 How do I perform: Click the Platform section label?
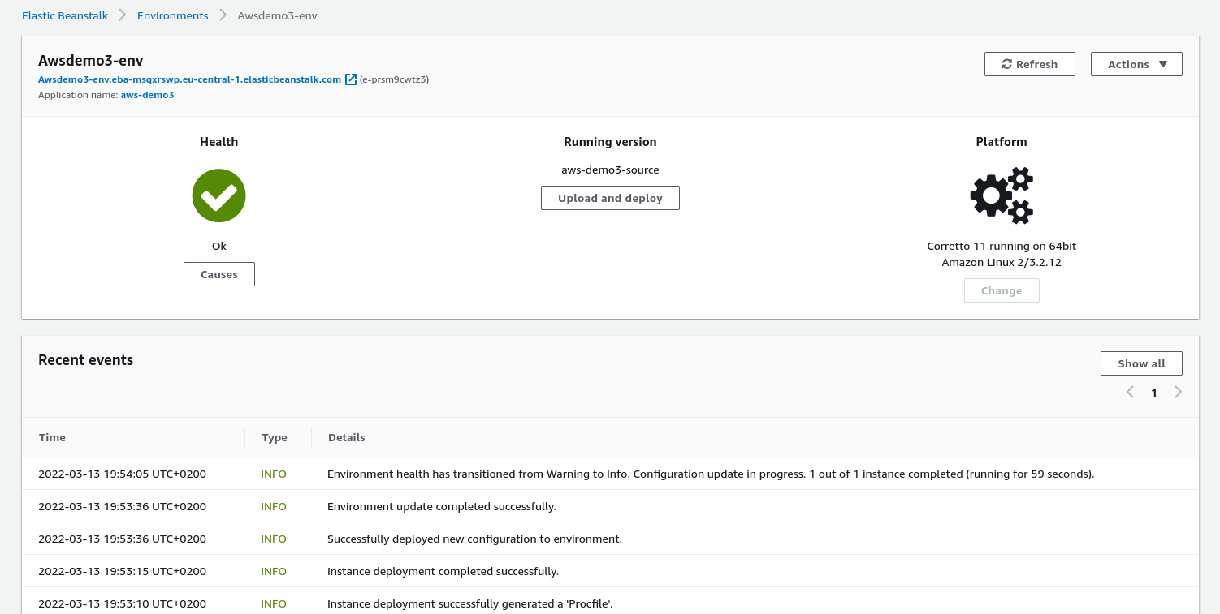1002,142
